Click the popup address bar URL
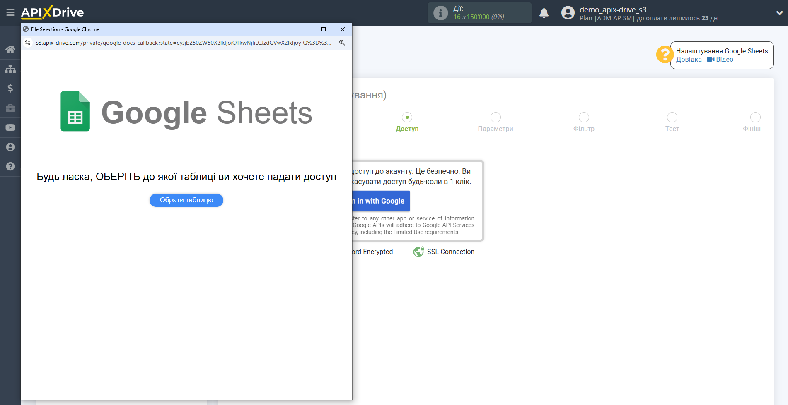Image resolution: width=788 pixels, height=405 pixels. click(x=183, y=43)
